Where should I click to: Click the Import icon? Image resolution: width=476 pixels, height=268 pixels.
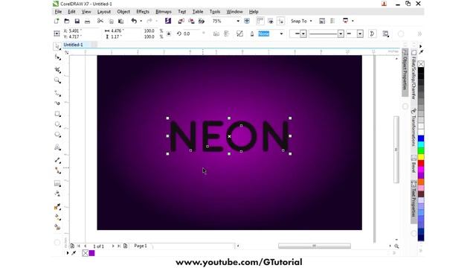tap(181, 21)
